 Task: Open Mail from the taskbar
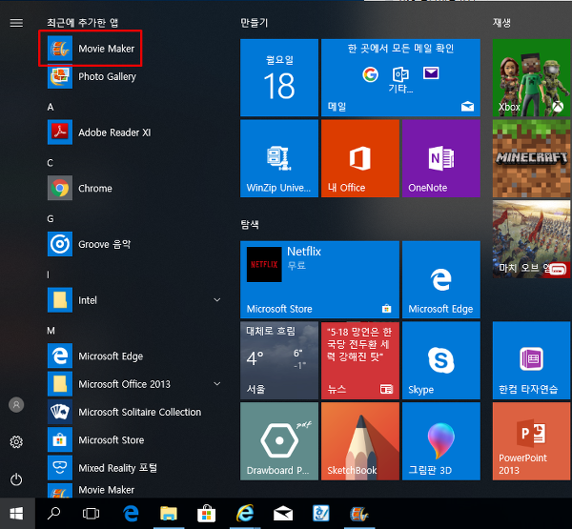click(x=283, y=514)
